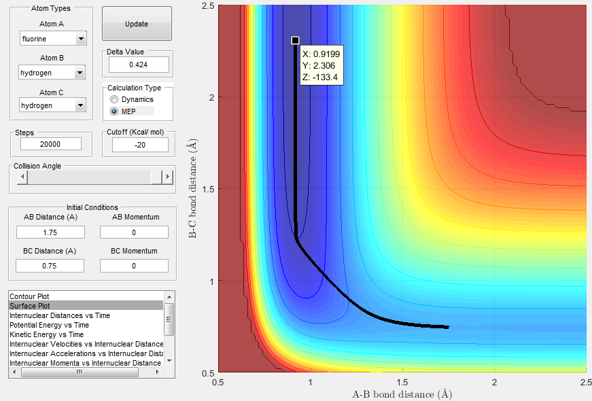This screenshot has height=401, width=592.
Task: Click the Update button
Action: 137,23
